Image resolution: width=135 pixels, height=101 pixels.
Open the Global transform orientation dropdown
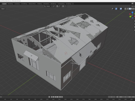[x=48, y=6]
